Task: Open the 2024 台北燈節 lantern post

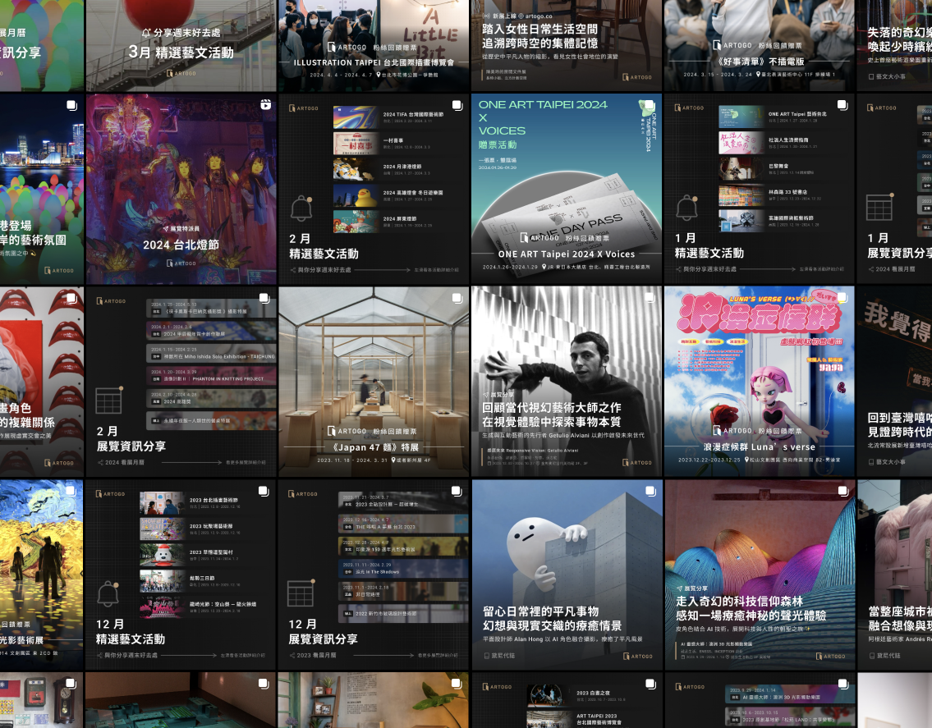Action: coord(181,189)
